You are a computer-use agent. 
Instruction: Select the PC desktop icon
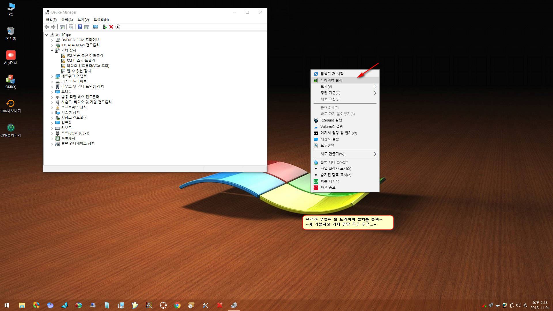pyautogui.click(x=11, y=9)
